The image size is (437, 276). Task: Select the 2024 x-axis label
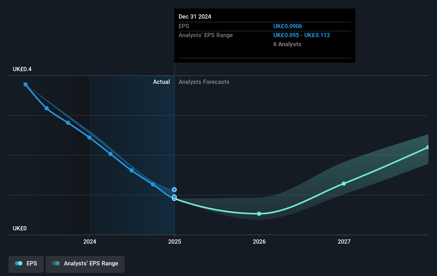[x=90, y=241]
